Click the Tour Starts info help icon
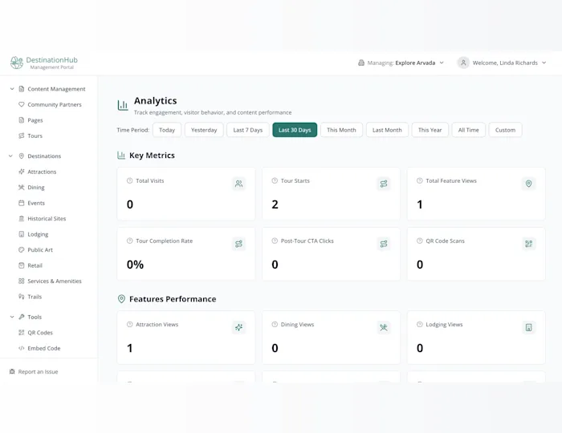This screenshot has width=562, height=433. tap(275, 180)
